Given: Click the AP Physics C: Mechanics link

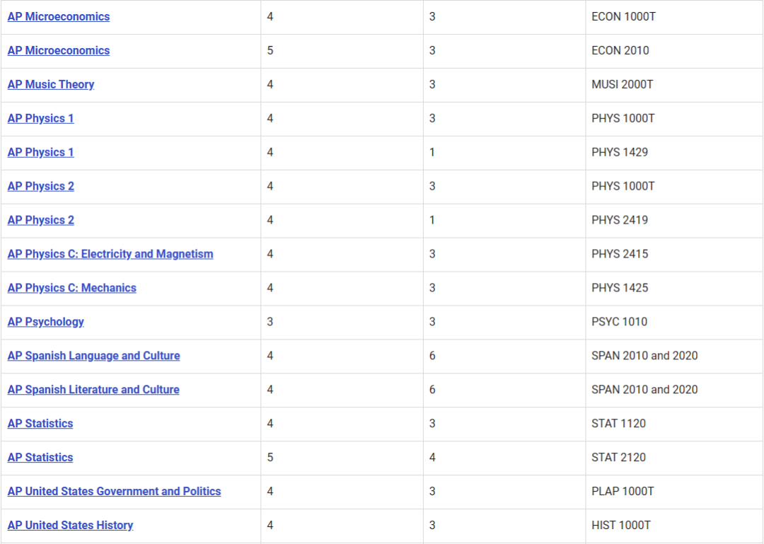Looking at the screenshot, I should 71,288.
